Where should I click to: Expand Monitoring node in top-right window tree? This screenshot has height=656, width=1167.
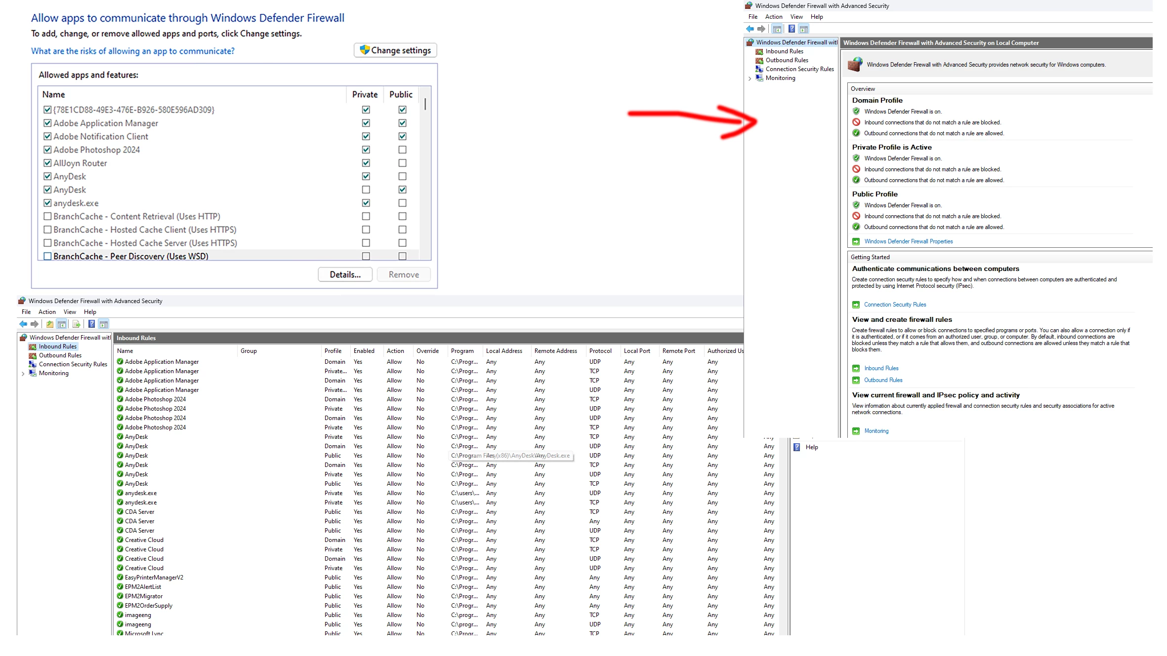click(750, 78)
